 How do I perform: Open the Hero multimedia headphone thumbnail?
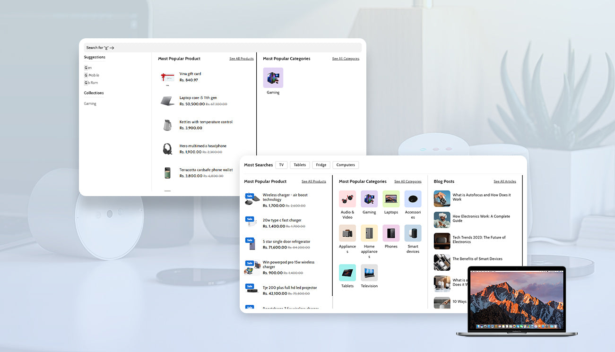(x=167, y=149)
